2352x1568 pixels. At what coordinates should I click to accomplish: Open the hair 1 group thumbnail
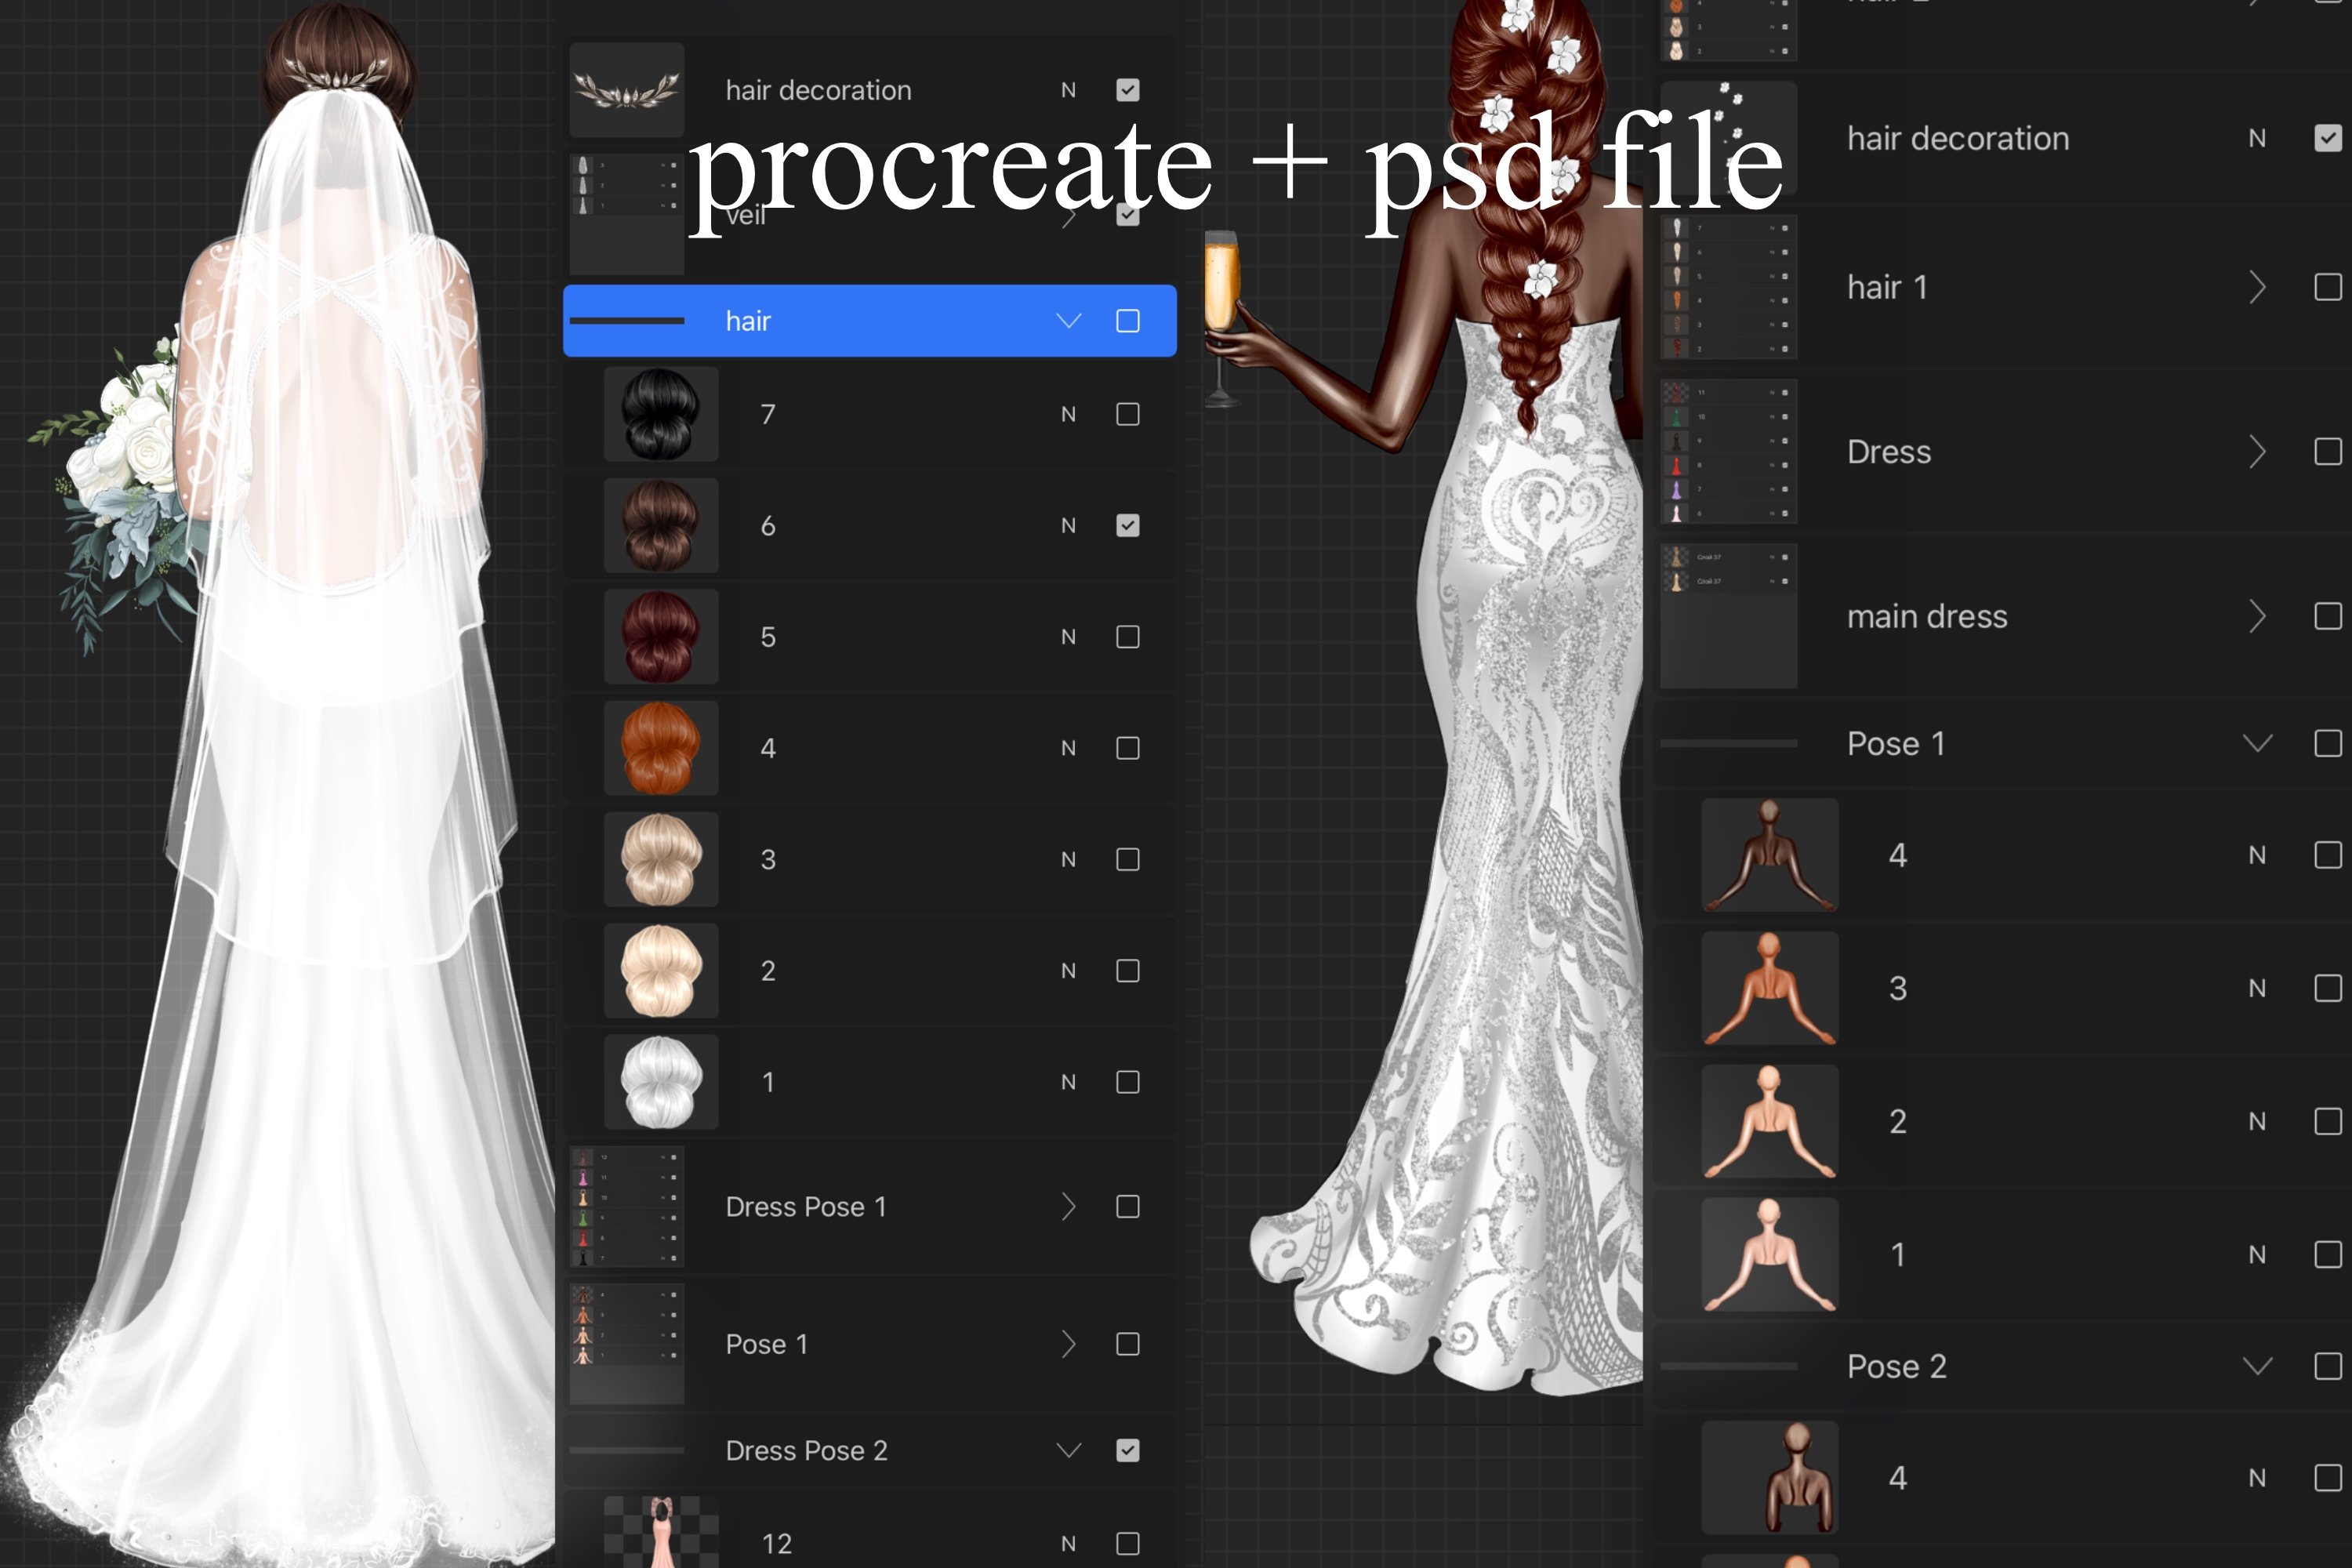[x=1729, y=287]
